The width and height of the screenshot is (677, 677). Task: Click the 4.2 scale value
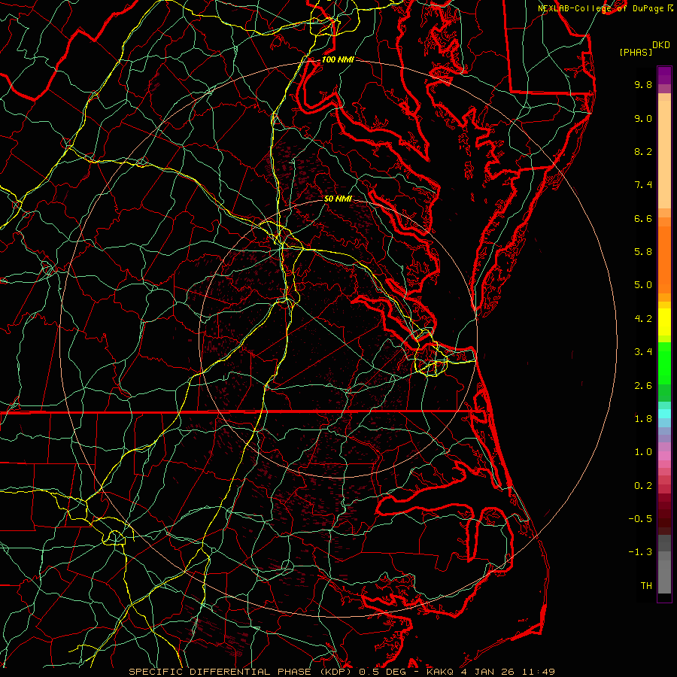[643, 319]
